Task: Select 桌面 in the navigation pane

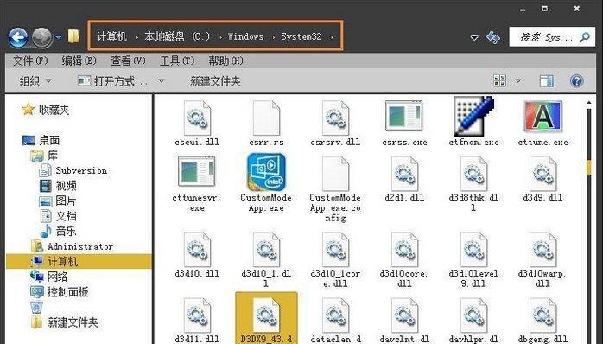Action: coord(41,140)
